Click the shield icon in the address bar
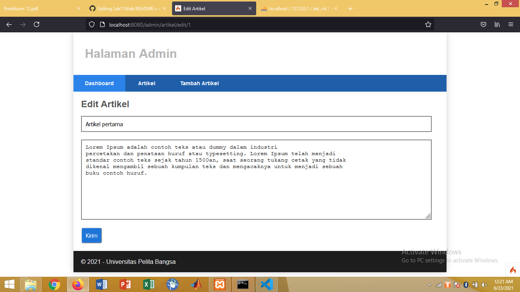 91,24
